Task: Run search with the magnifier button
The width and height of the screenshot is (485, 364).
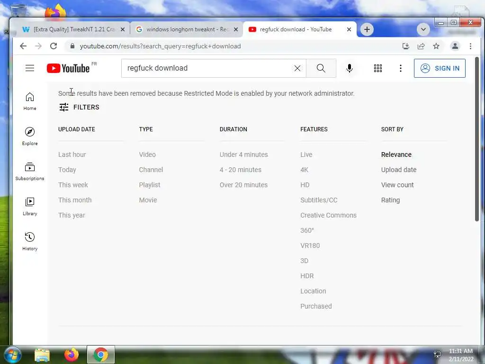Action: 321,68
